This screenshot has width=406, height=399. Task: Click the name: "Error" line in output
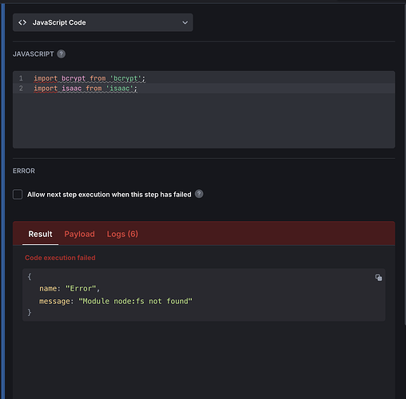click(70, 289)
